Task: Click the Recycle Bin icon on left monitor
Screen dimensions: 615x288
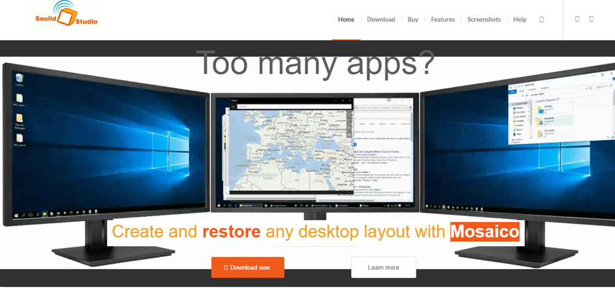Action: 19,80
